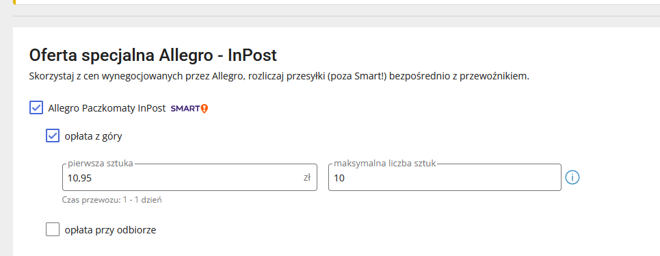Click the yellow bar at top-left edge
Screen dimensions: 660x256
[x=15, y=2]
